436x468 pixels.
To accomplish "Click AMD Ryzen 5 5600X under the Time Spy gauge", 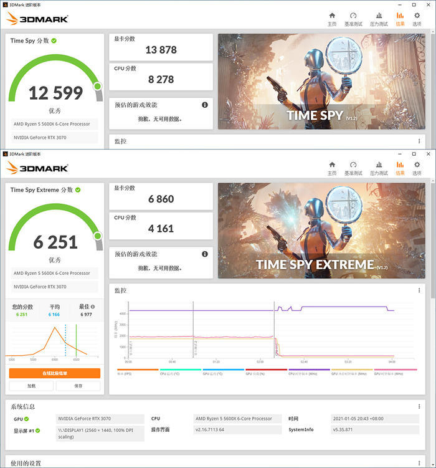I will (55, 124).
